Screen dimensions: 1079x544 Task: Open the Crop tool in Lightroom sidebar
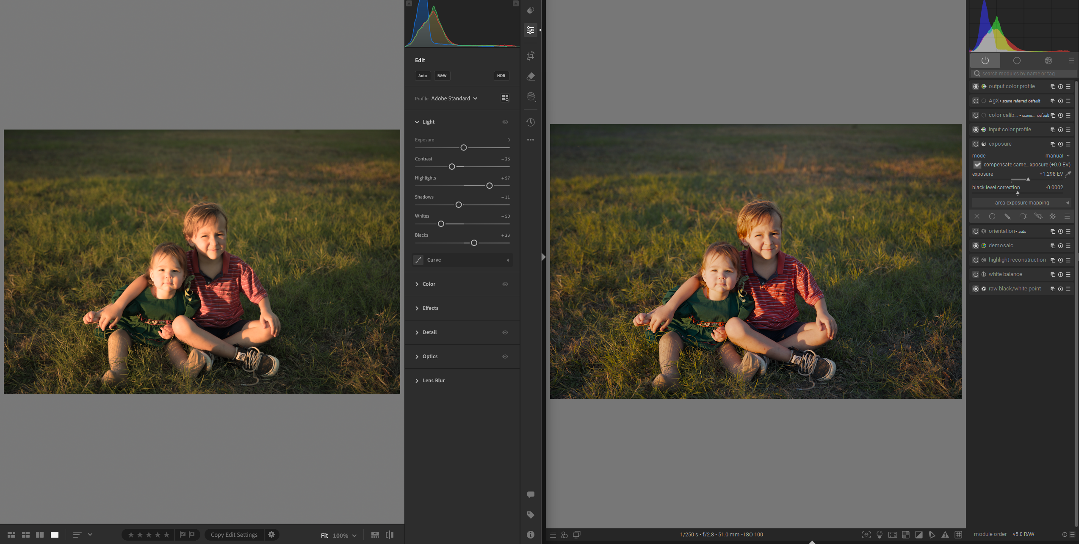(x=531, y=56)
